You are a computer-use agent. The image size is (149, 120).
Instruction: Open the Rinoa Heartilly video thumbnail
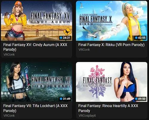click(x=111, y=82)
